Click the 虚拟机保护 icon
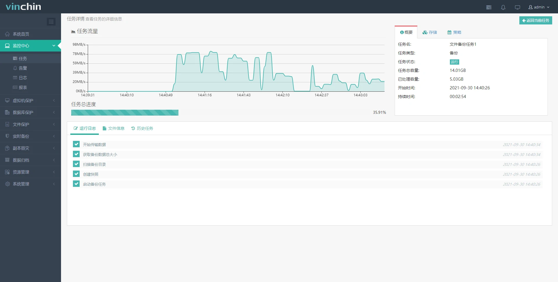The image size is (558, 282). [x=7, y=100]
